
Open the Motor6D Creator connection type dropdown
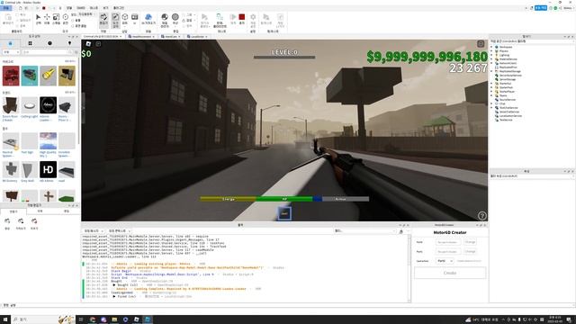click(445, 261)
